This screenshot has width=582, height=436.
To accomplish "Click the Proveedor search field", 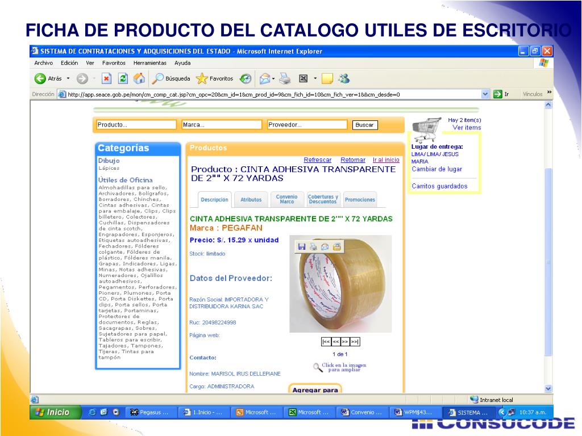I will (307, 125).
